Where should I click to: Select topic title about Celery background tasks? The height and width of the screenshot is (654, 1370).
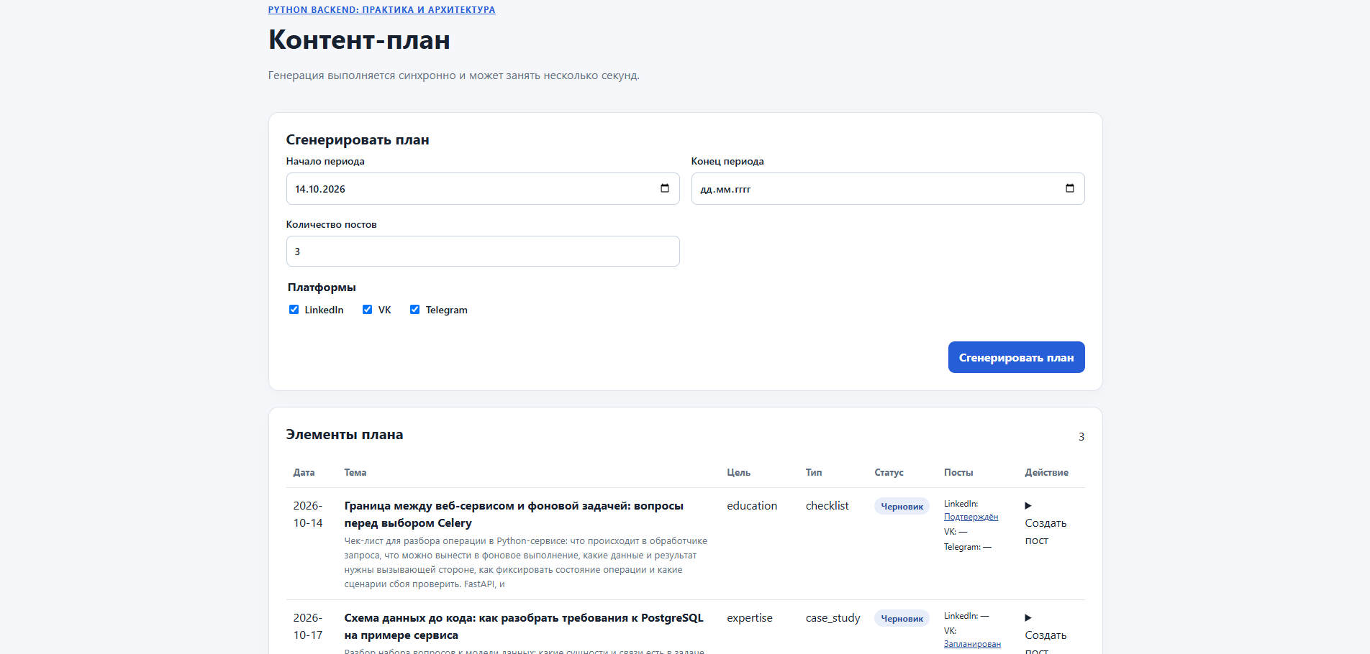point(514,515)
